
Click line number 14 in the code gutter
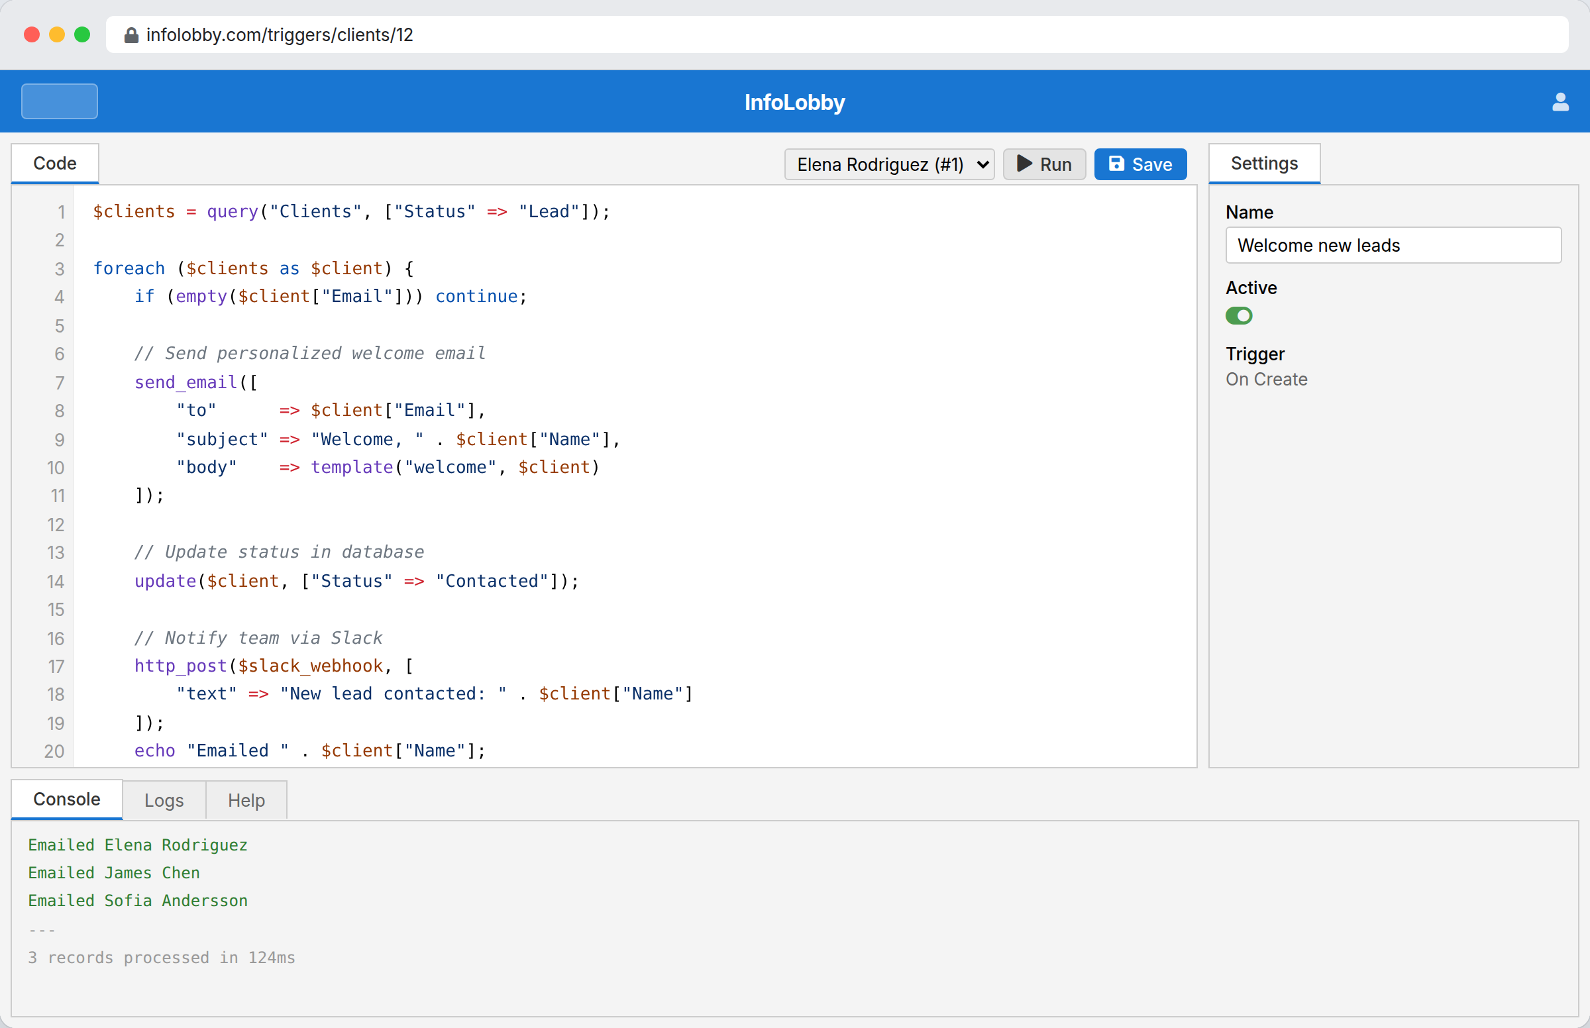tap(56, 582)
